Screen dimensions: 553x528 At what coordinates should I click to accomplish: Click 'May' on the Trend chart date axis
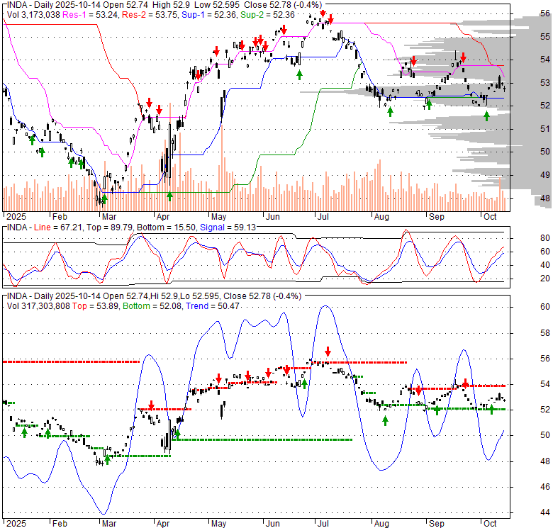tap(218, 524)
